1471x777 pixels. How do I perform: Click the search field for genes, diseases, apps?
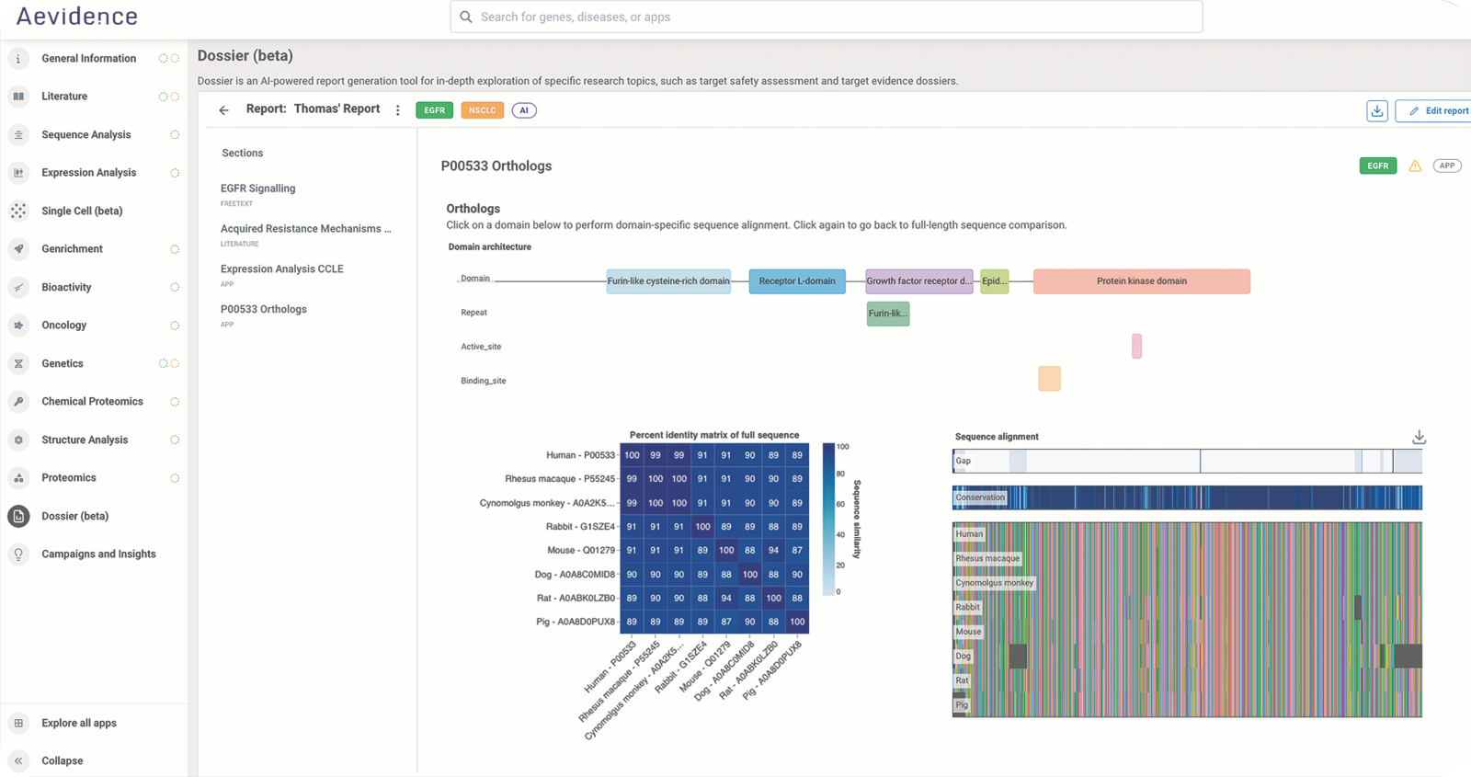827,17
